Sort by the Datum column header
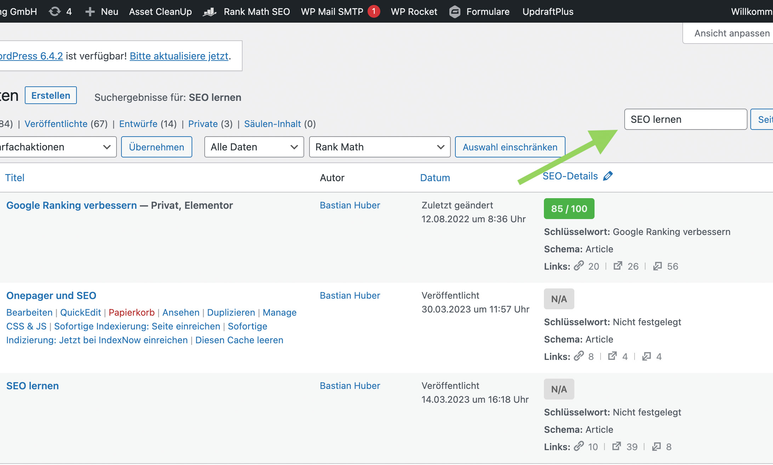The height and width of the screenshot is (465, 773). (x=435, y=178)
